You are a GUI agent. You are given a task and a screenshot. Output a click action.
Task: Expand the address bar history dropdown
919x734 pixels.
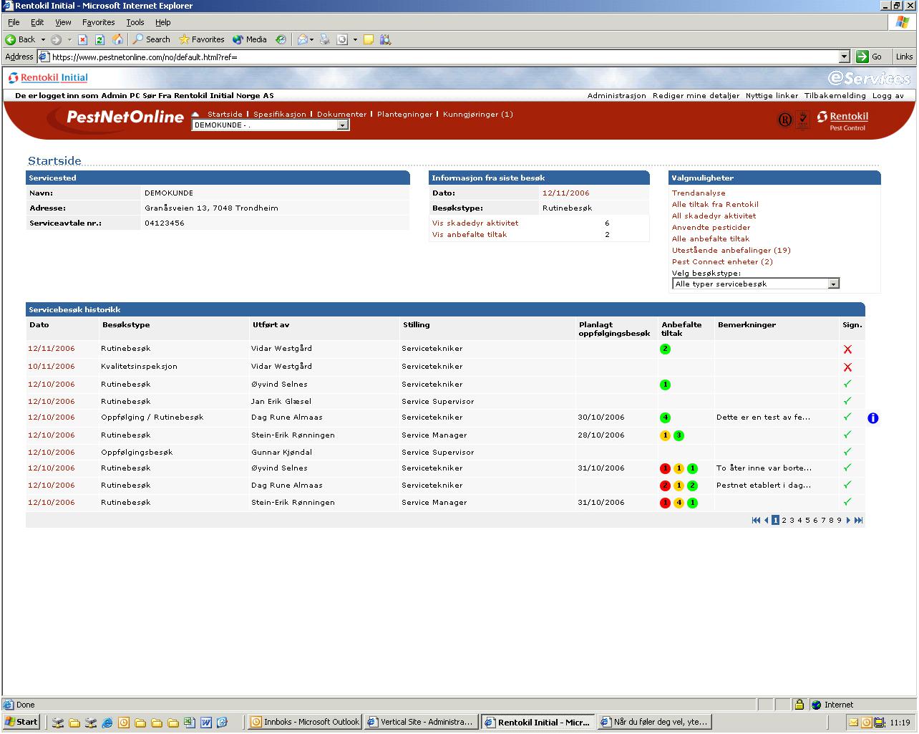click(x=844, y=57)
